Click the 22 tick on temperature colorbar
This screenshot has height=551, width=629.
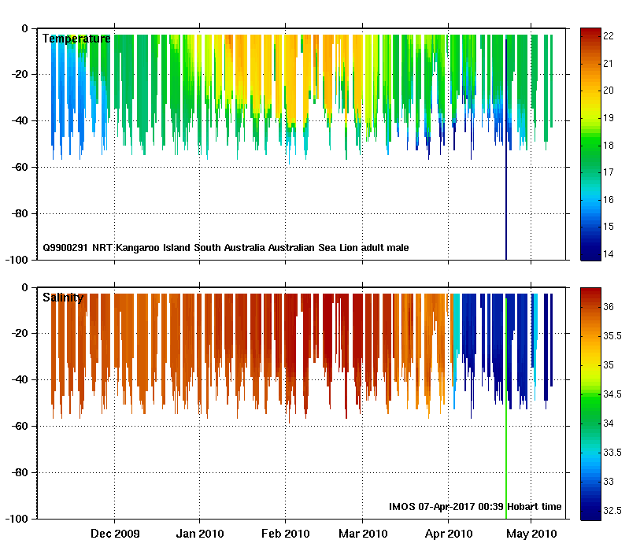point(609,35)
